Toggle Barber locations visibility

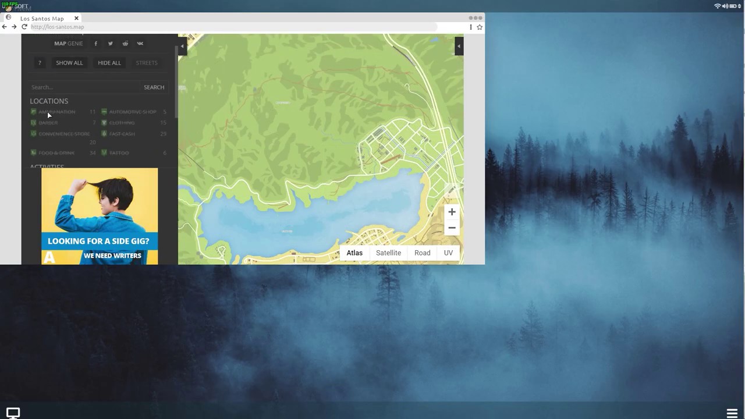click(63, 123)
